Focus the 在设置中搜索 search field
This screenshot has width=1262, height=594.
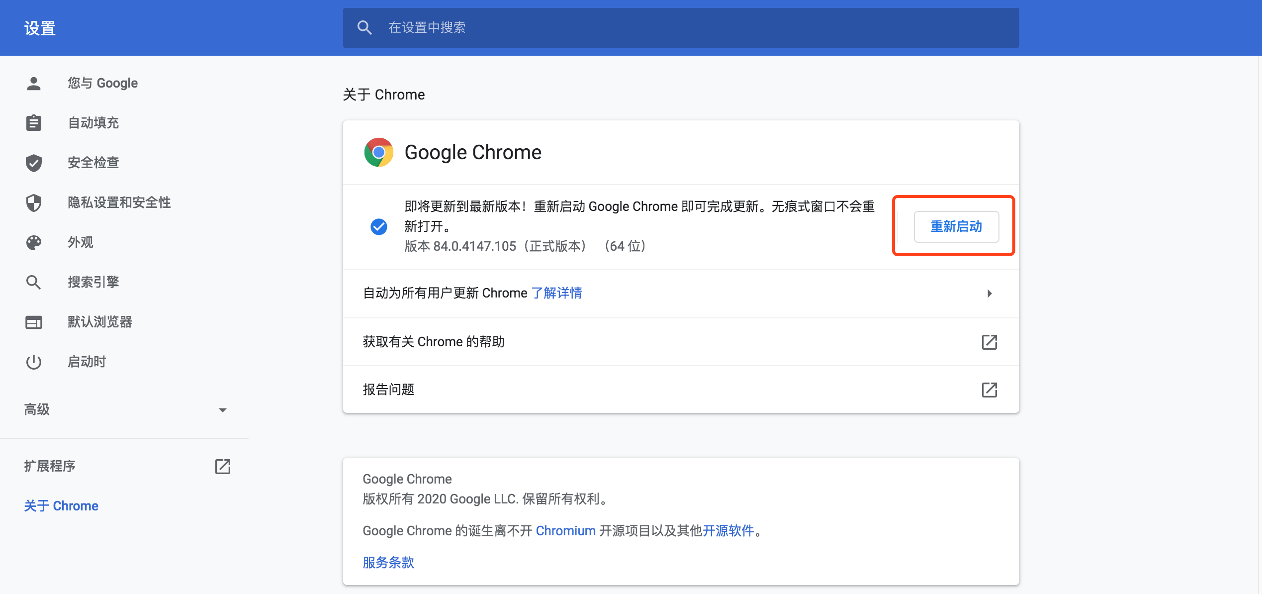coord(681,28)
